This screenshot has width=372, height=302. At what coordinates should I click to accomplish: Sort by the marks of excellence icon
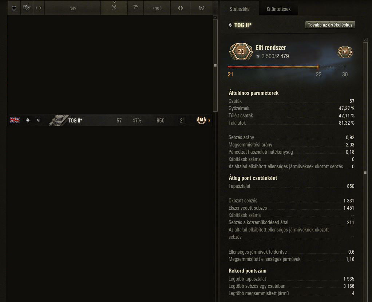[x=181, y=8]
